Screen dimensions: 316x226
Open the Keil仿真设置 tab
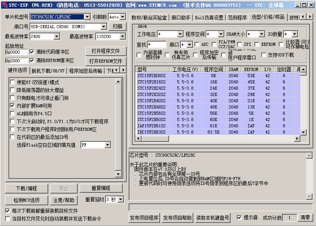[209, 18]
